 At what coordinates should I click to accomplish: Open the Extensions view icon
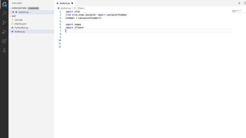(4, 41)
